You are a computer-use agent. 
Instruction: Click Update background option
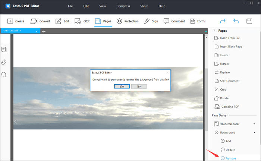point(228,150)
